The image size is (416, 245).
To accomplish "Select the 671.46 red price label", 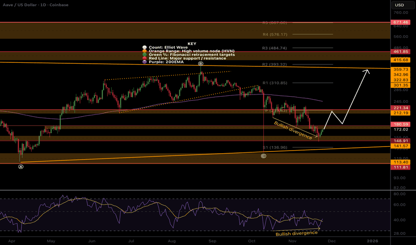I will click(x=403, y=22).
